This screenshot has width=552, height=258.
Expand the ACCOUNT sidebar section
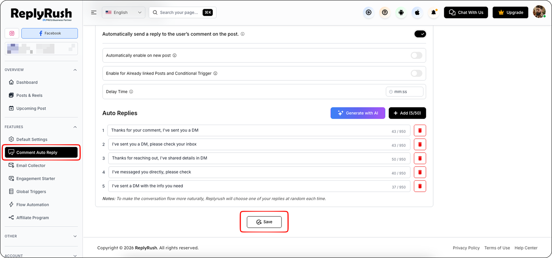[x=75, y=255]
